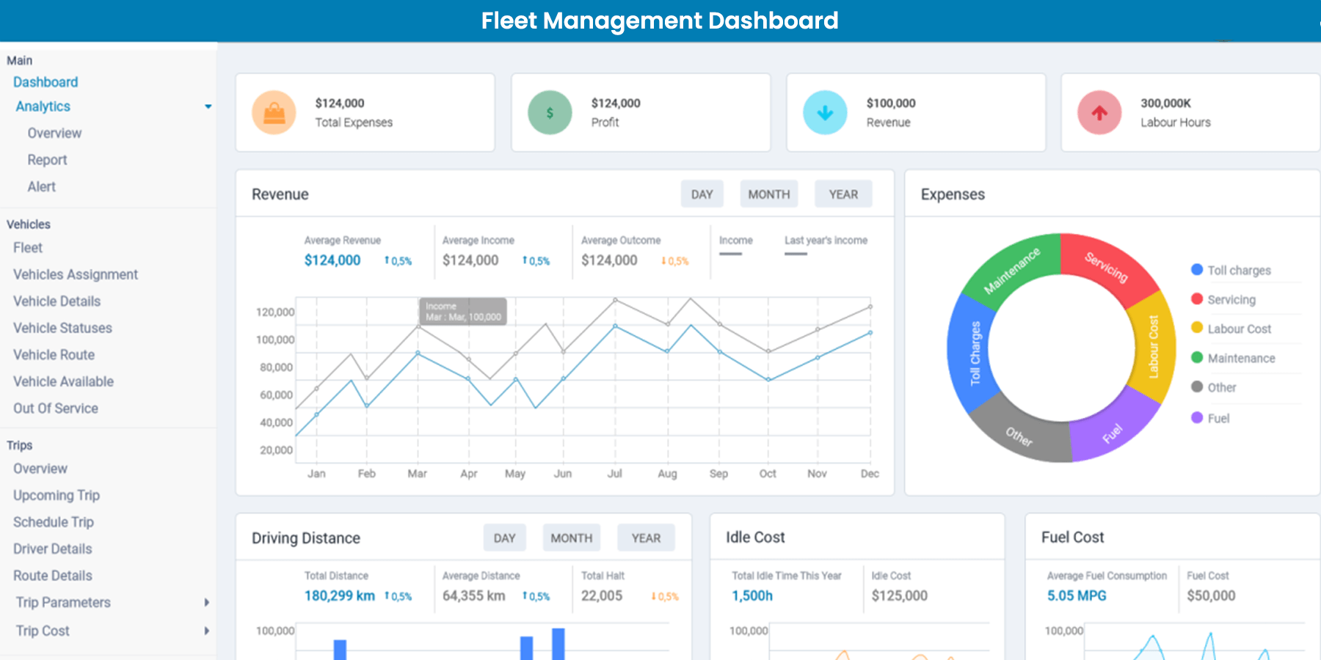Click the Fuel legend dot in Expenses
This screenshot has height=660, width=1321.
1197,417
